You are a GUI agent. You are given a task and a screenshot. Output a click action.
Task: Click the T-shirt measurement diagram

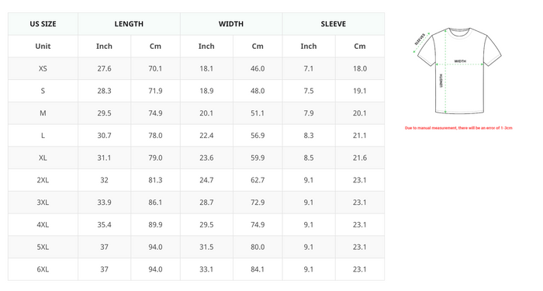coord(458,71)
